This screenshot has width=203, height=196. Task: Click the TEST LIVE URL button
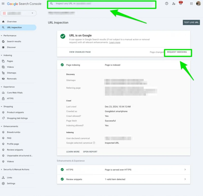point(191,22)
